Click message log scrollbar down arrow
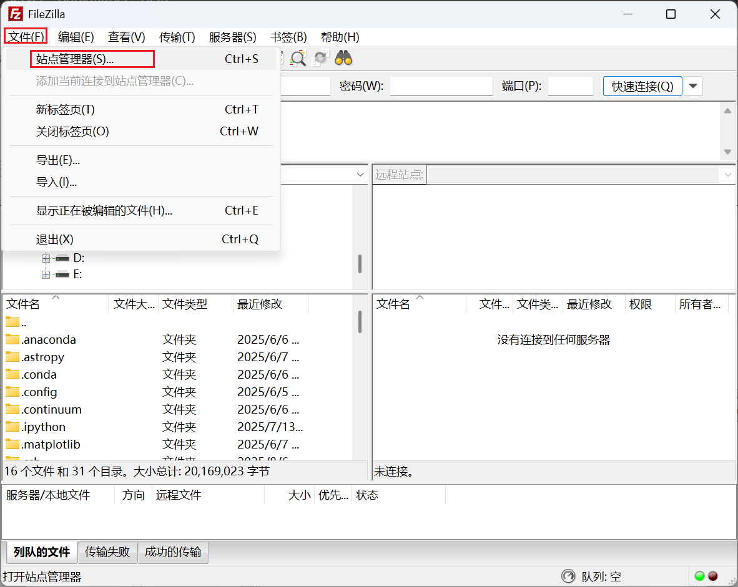The image size is (738, 587). [x=727, y=152]
